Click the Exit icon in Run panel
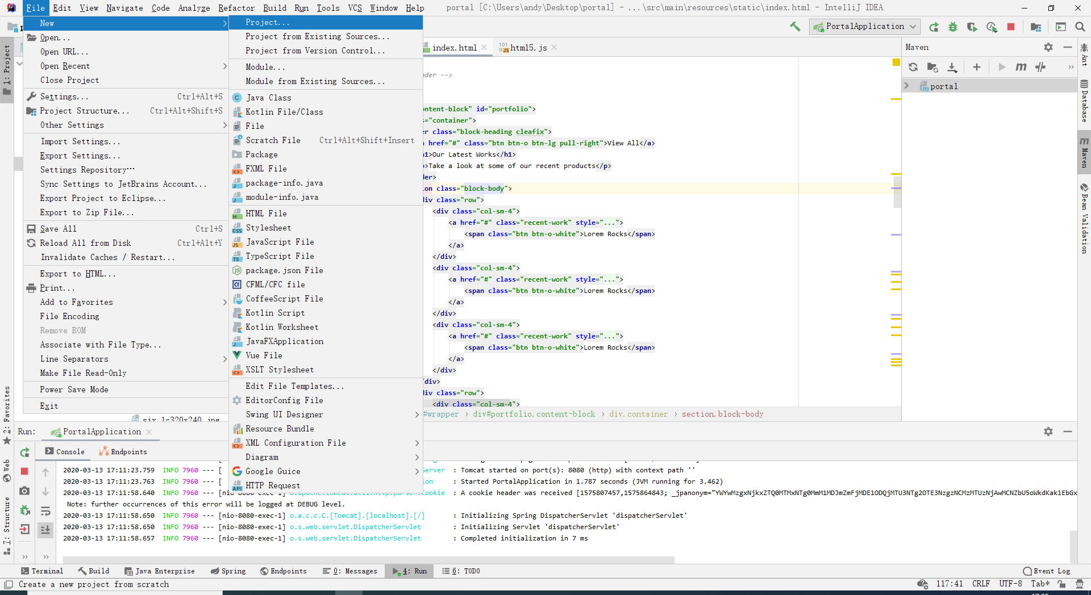Viewport: 1091px width, 595px height. coord(24,529)
